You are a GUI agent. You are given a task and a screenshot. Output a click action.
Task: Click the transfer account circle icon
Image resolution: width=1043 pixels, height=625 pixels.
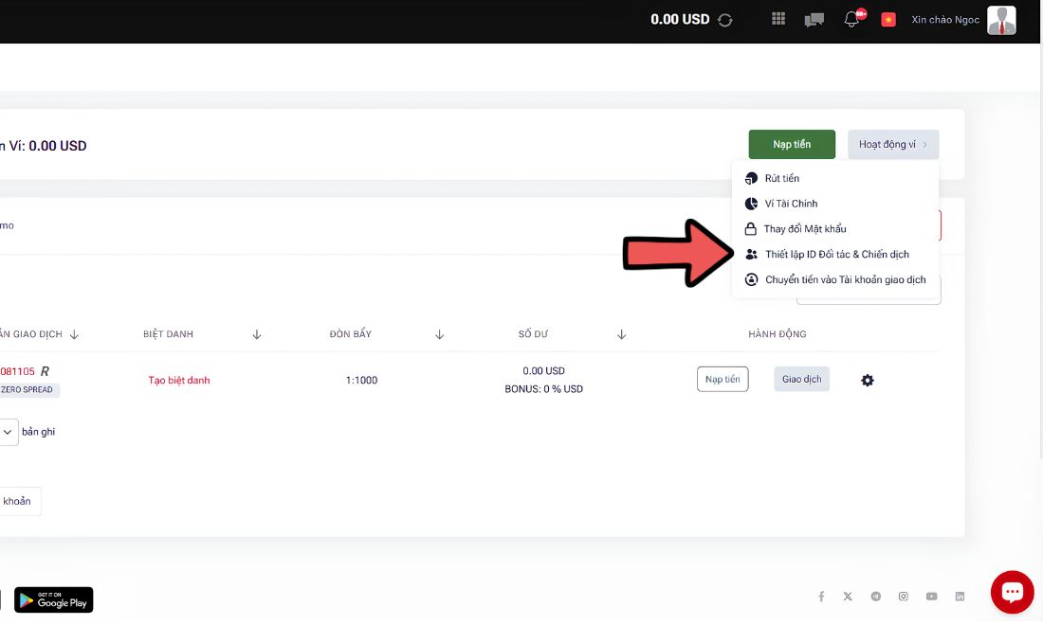[751, 279]
